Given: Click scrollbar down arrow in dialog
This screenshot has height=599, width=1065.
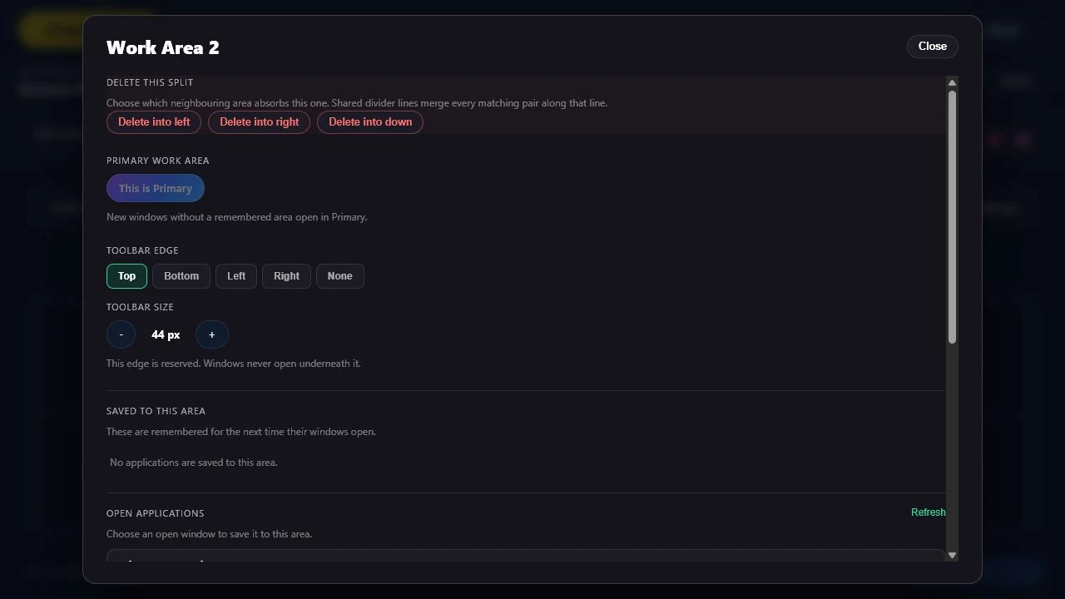Looking at the screenshot, I should [x=952, y=555].
